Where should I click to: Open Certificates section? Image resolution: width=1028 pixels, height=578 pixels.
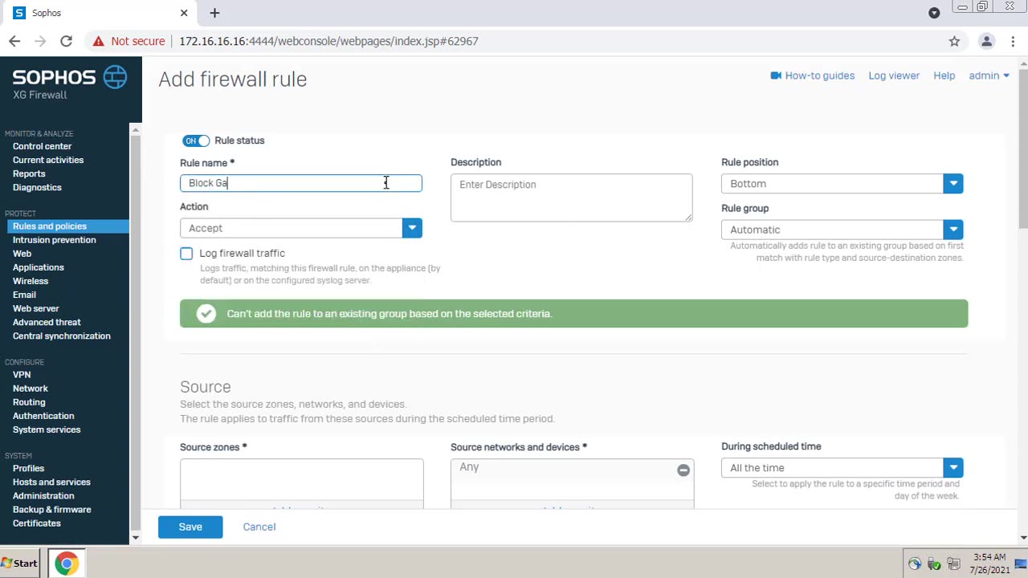click(36, 523)
